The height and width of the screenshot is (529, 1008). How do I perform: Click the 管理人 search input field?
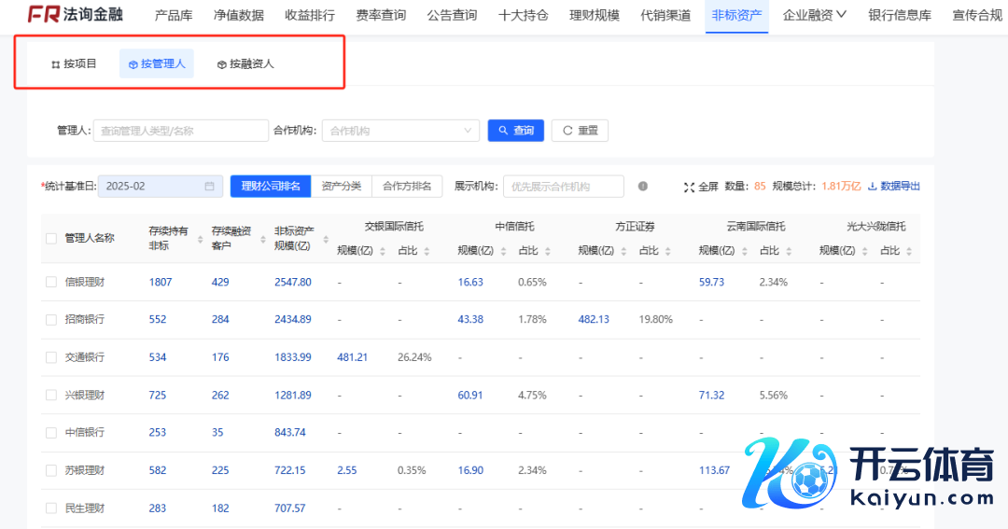click(180, 131)
